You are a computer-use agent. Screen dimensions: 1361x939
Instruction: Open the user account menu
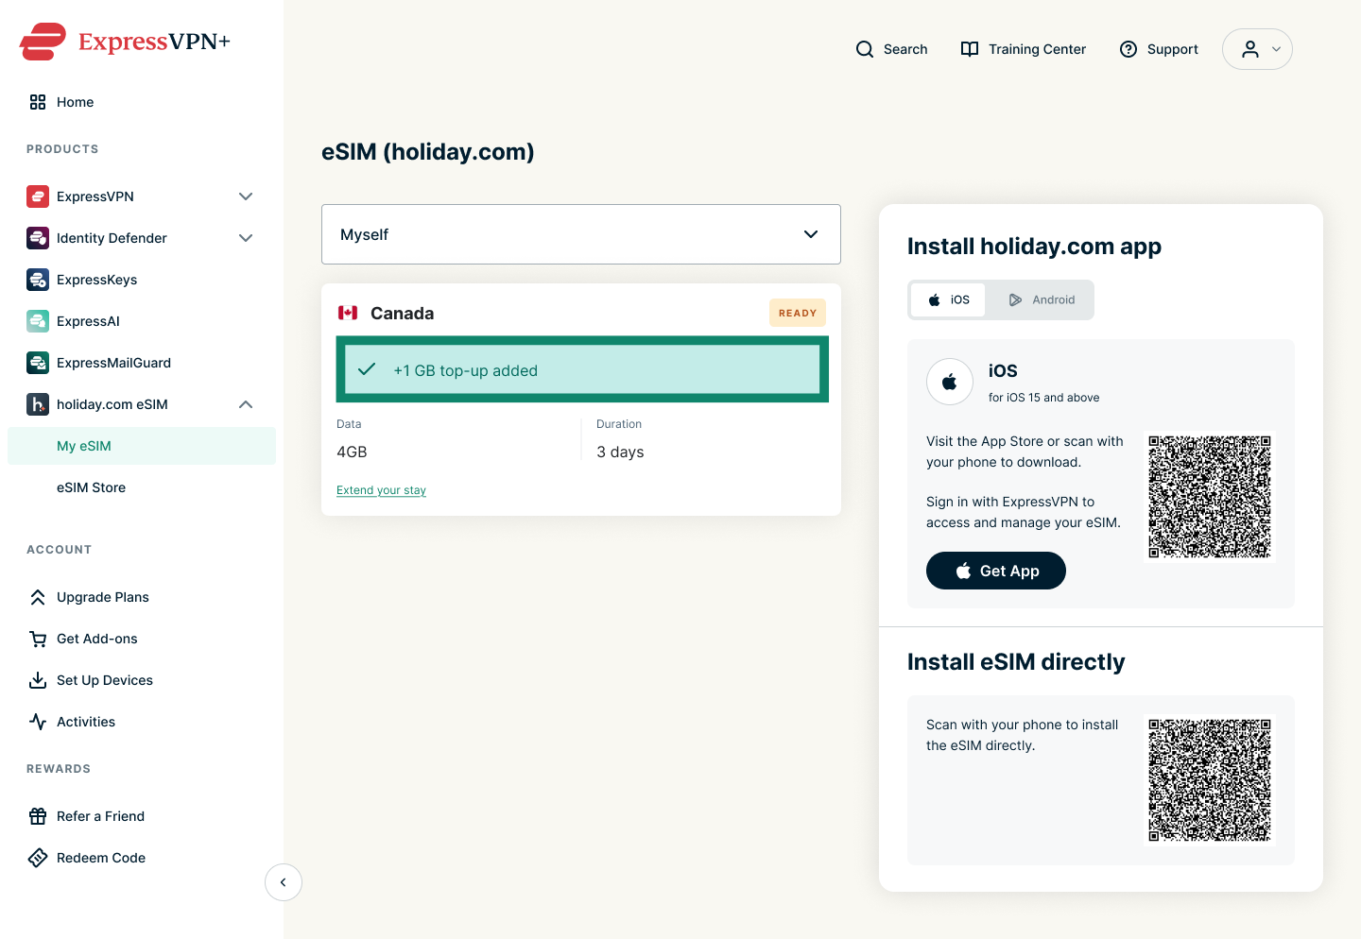pyautogui.click(x=1257, y=49)
